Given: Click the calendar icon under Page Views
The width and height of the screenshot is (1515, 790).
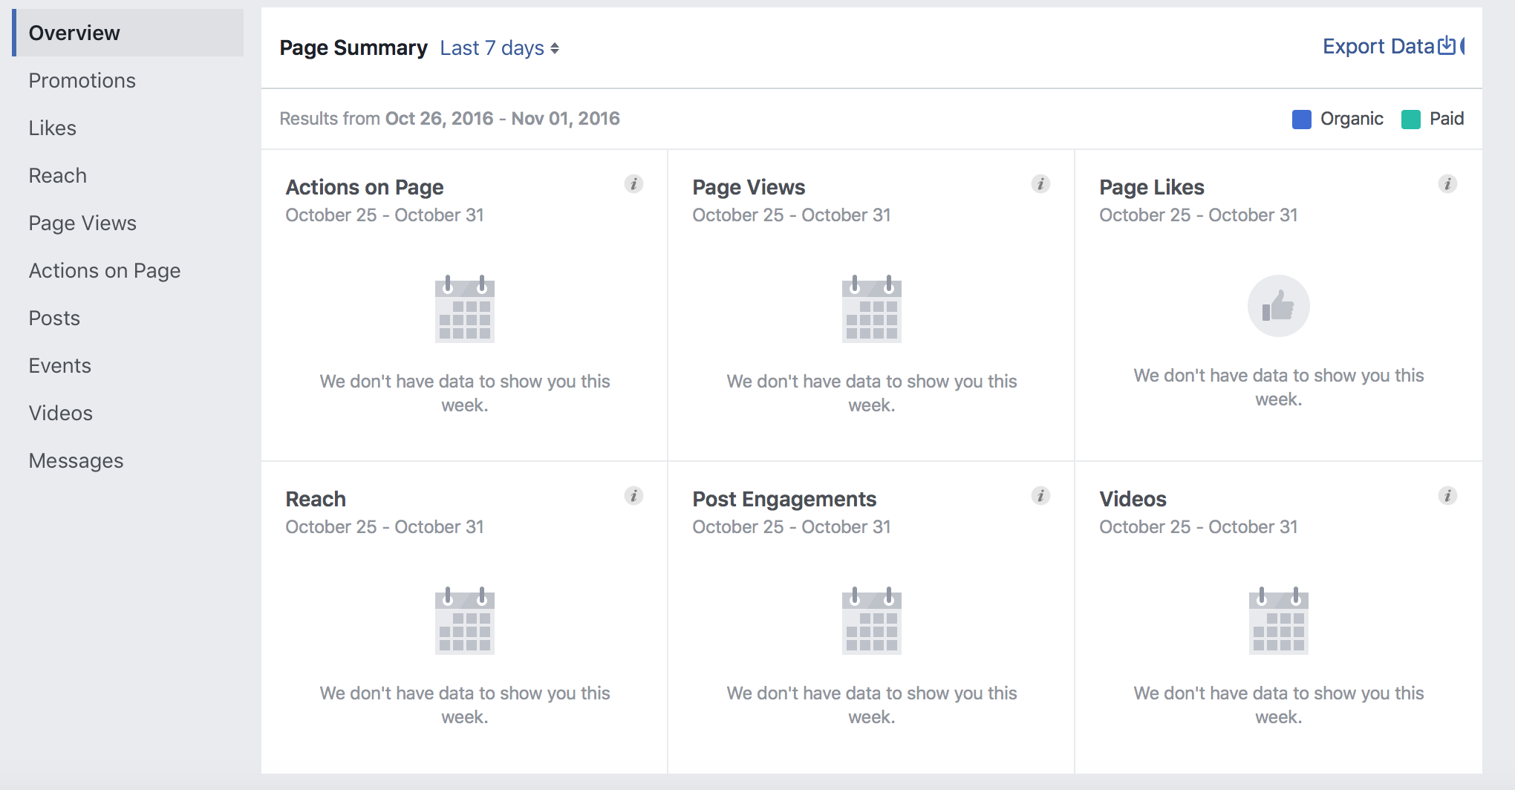Looking at the screenshot, I should [x=871, y=310].
